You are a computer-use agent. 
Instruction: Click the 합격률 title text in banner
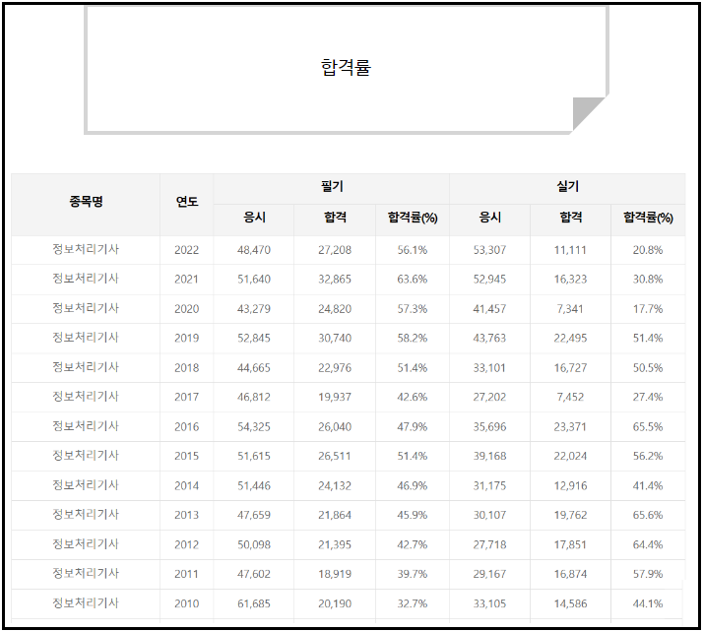pyautogui.click(x=346, y=68)
